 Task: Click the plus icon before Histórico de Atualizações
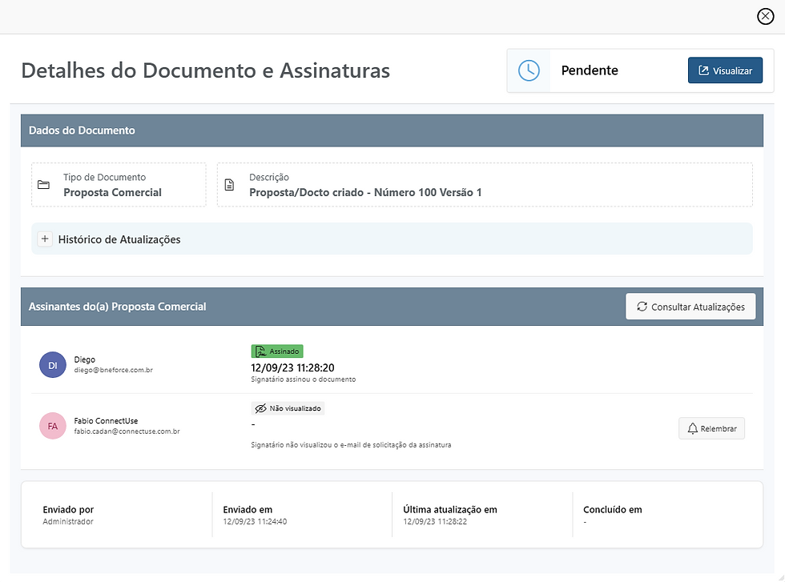[x=45, y=239]
